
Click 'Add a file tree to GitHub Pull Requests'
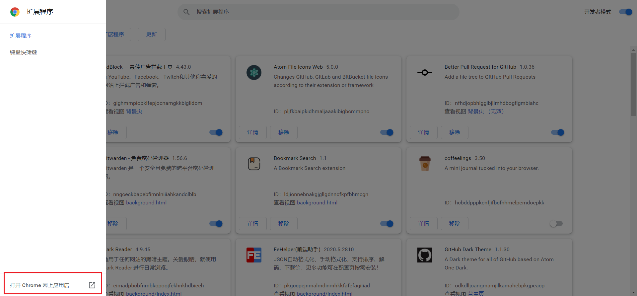(490, 77)
